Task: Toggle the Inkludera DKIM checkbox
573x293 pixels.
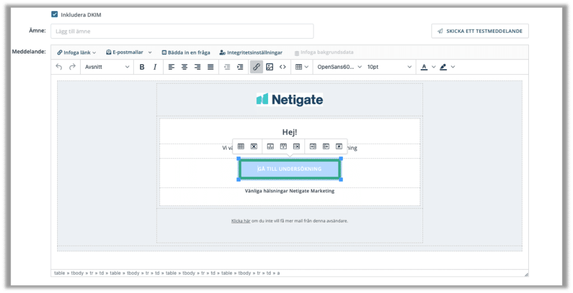Action: click(54, 15)
